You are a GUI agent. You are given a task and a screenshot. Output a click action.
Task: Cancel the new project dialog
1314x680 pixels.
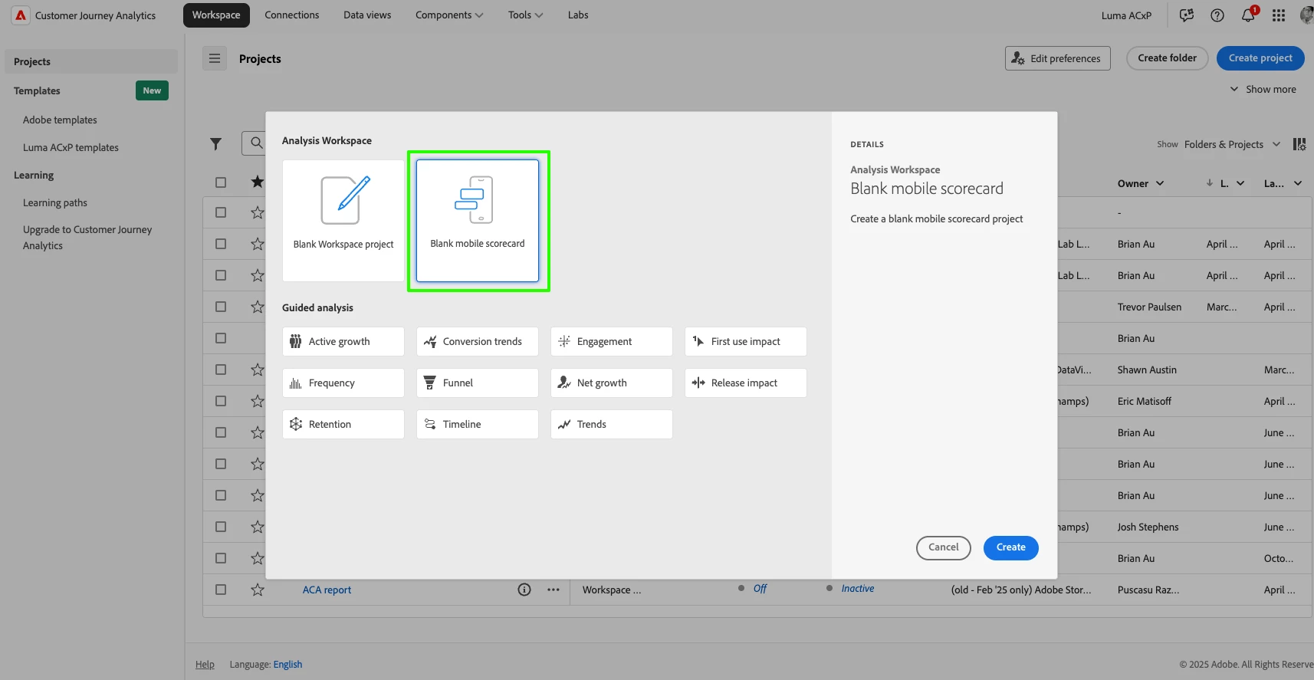[x=943, y=547]
